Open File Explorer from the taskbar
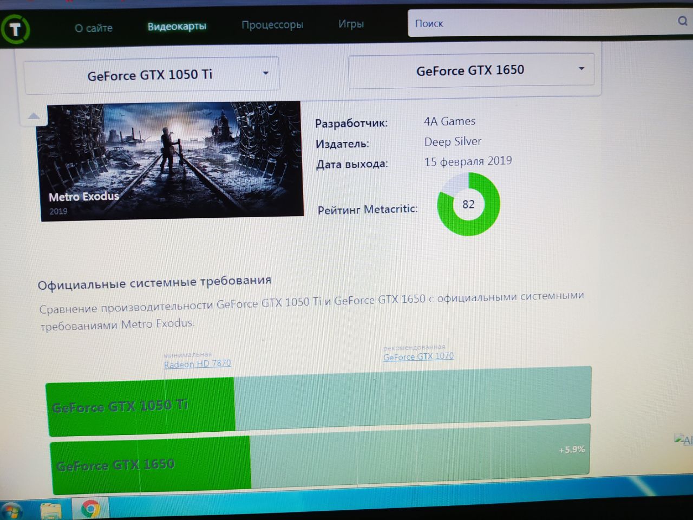Viewport: 693px width, 520px height. (x=51, y=510)
